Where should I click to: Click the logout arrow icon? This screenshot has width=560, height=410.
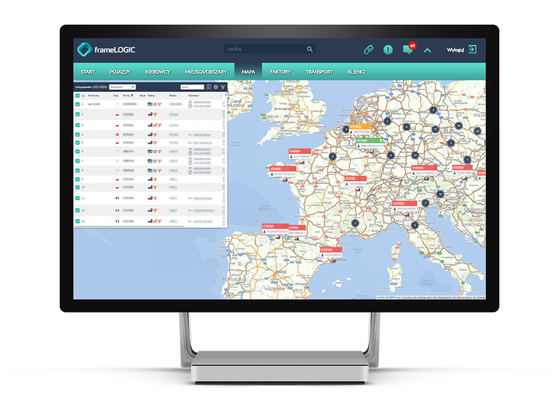click(x=472, y=49)
